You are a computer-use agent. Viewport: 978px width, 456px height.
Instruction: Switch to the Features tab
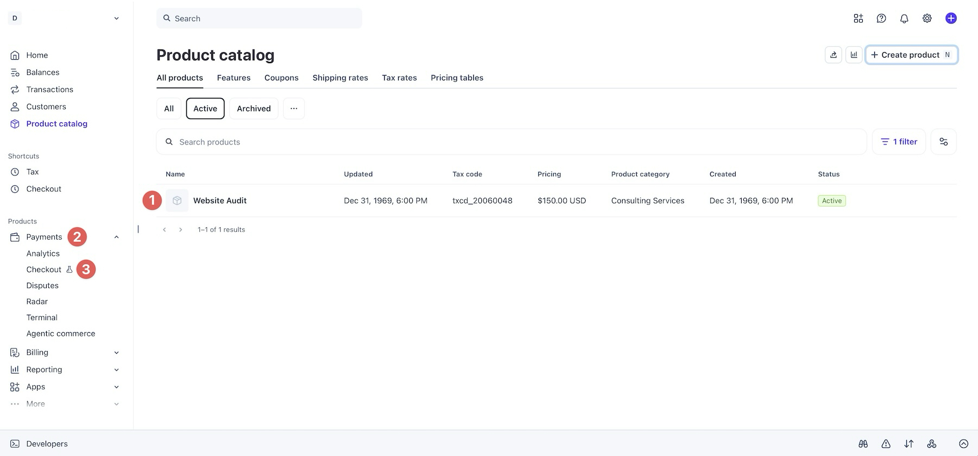pos(234,78)
